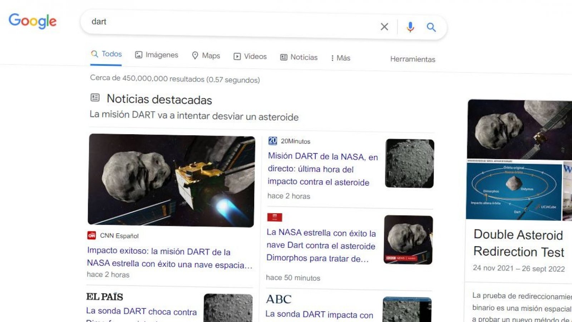Click the '24 nov 2021 – 26 sept 2022' dates

click(x=519, y=268)
